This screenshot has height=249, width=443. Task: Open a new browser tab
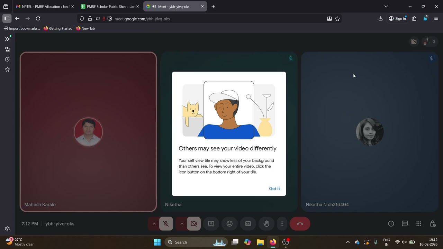pos(213,7)
